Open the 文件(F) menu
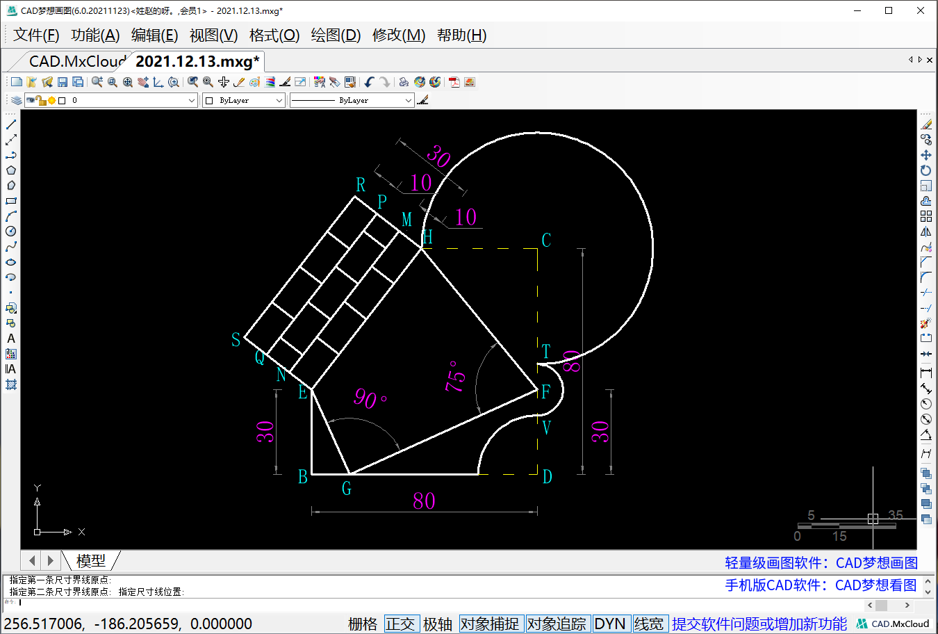 click(x=36, y=35)
